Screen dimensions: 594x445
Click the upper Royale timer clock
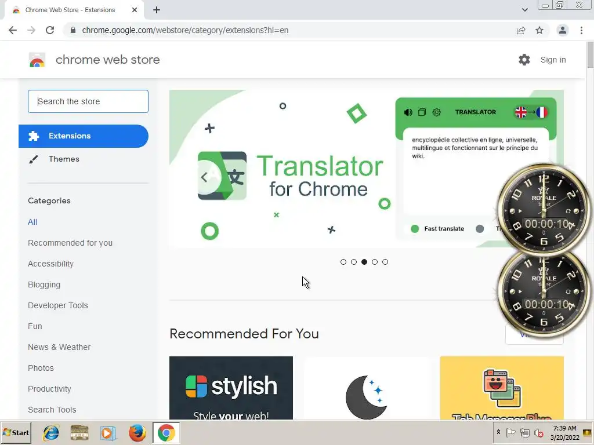point(544,209)
